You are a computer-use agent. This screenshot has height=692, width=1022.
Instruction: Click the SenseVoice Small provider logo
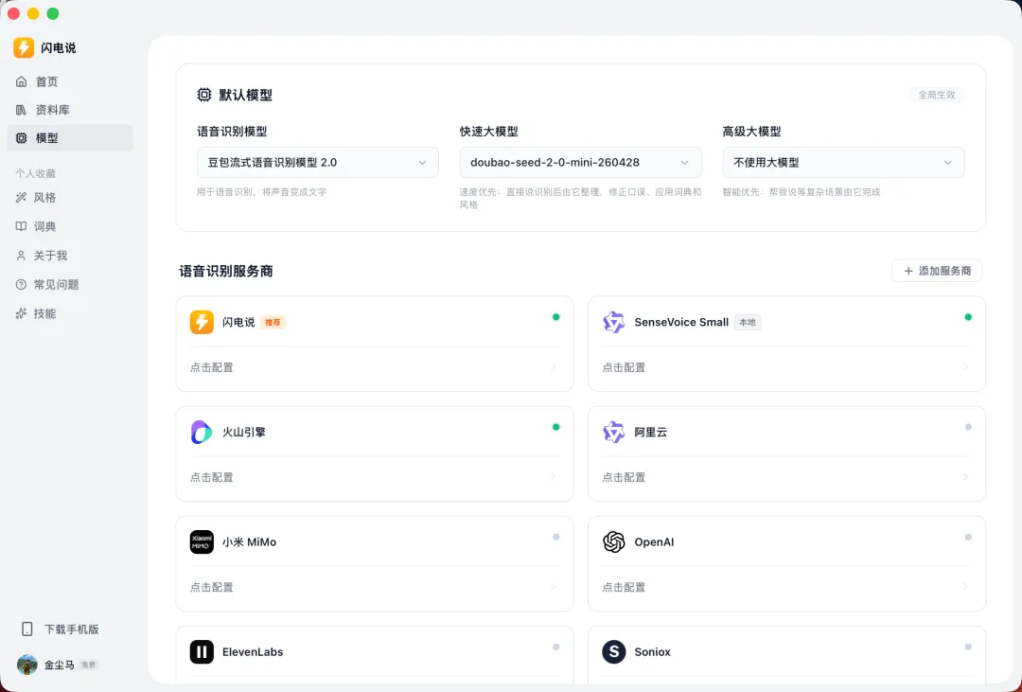(613, 322)
